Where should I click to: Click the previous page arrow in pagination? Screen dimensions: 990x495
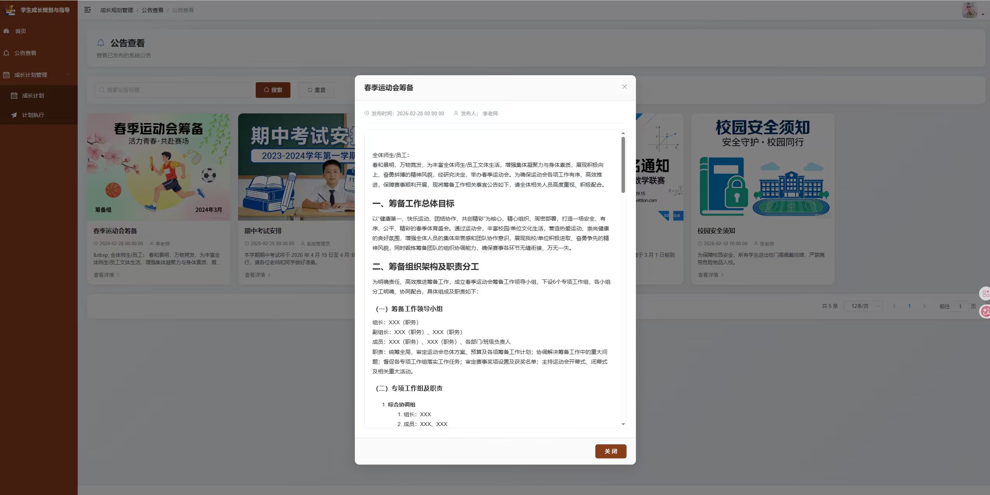(x=894, y=306)
